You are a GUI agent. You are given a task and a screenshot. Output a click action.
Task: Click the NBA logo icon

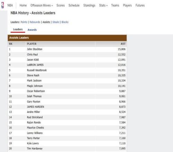click(x=3, y=5)
